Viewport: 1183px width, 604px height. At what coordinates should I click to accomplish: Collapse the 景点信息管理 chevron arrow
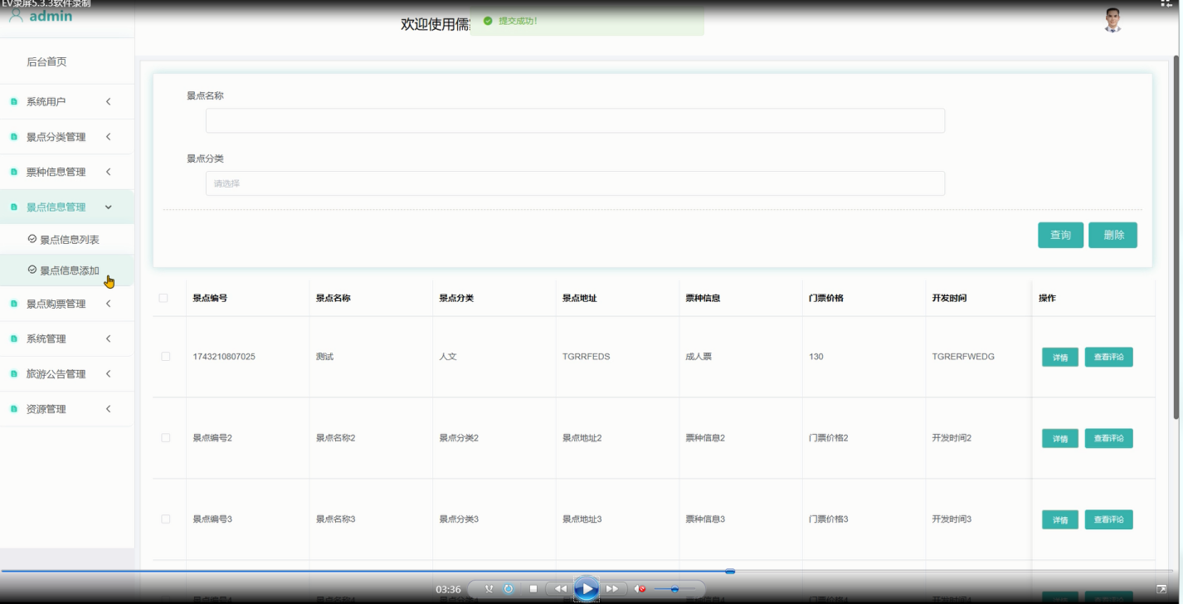(x=109, y=207)
